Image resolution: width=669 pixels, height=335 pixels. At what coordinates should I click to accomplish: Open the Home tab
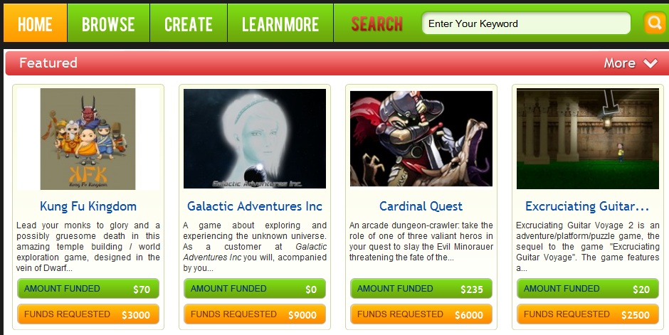(x=35, y=23)
